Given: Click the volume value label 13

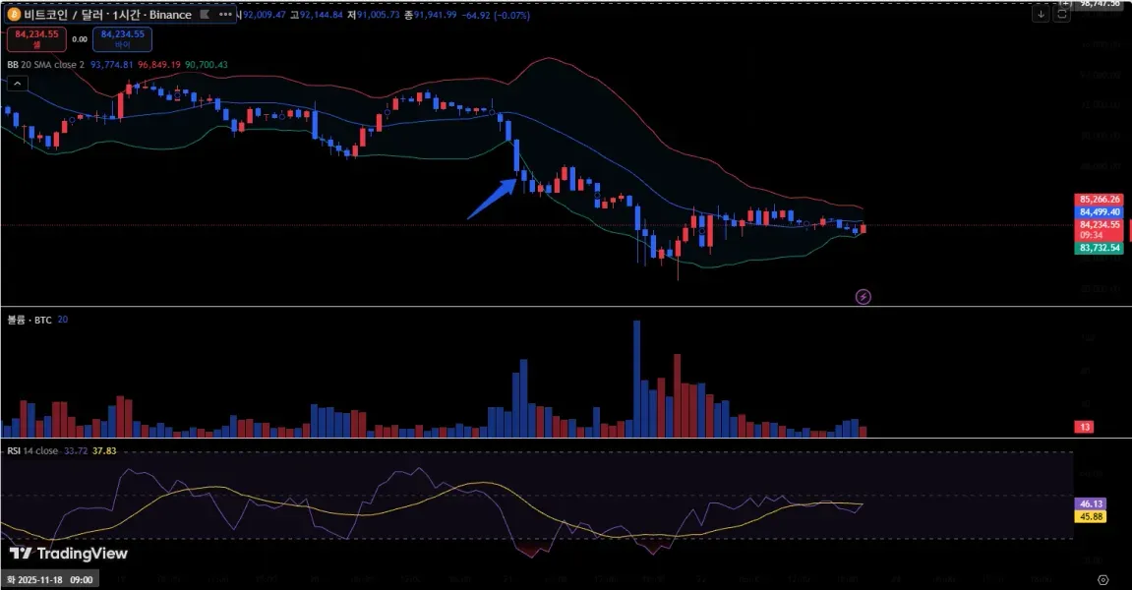Looking at the screenshot, I should tap(1085, 427).
